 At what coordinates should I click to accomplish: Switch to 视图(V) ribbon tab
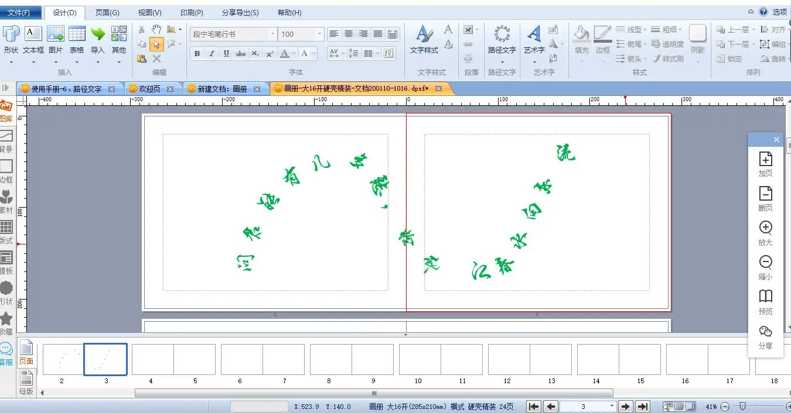[x=149, y=12]
